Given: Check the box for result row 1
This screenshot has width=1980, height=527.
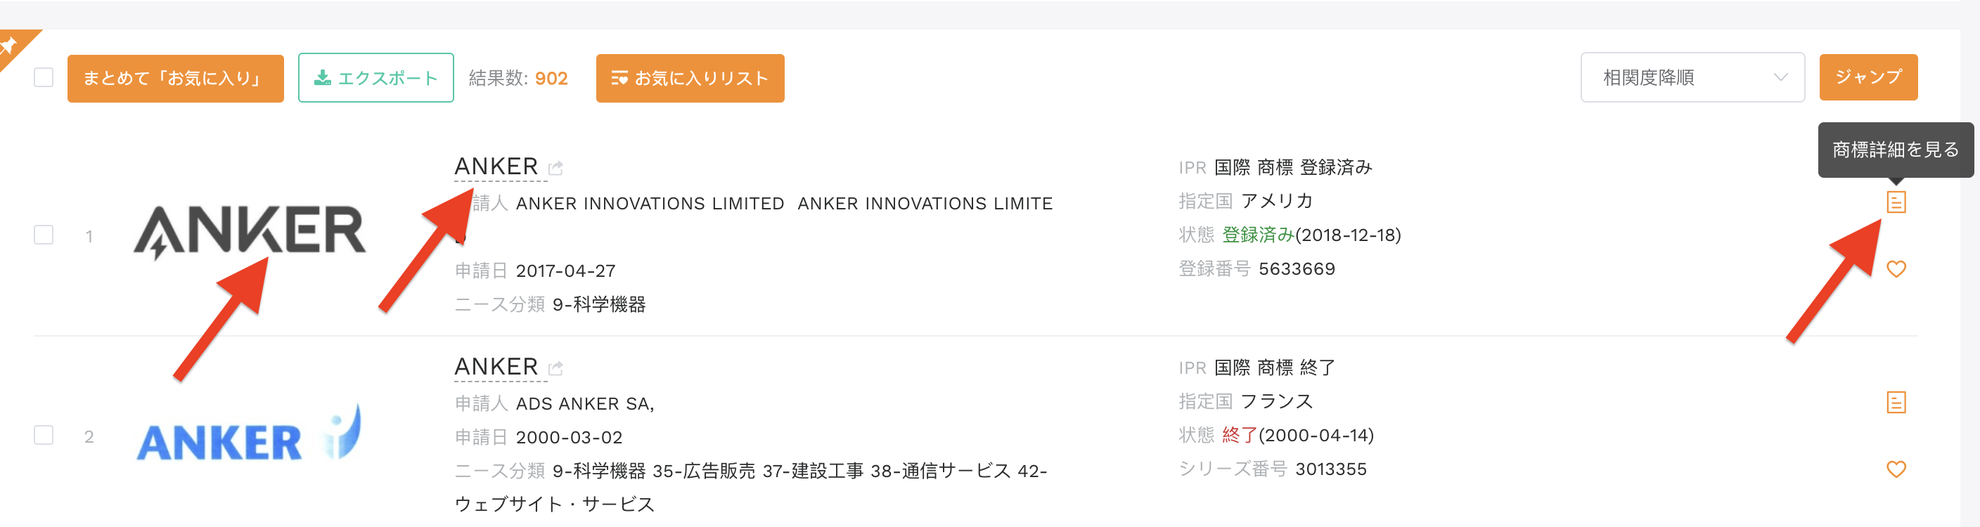Looking at the screenshot, I should [44, 235].
